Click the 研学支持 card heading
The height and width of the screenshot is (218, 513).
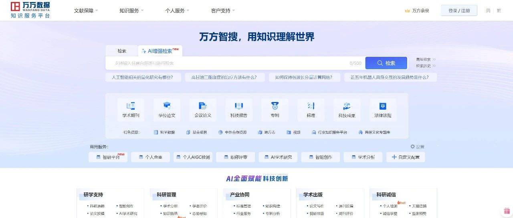[93, 195]
